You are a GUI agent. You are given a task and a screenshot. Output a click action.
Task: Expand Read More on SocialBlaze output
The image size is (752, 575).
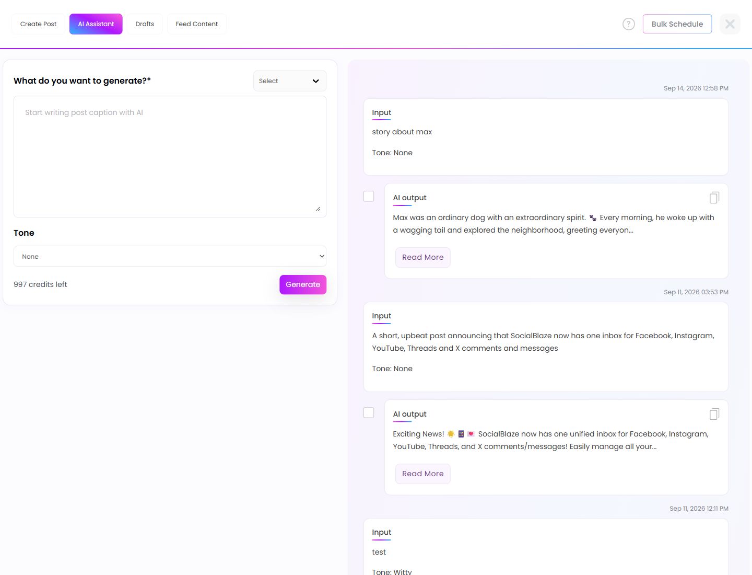pos(423,474)
